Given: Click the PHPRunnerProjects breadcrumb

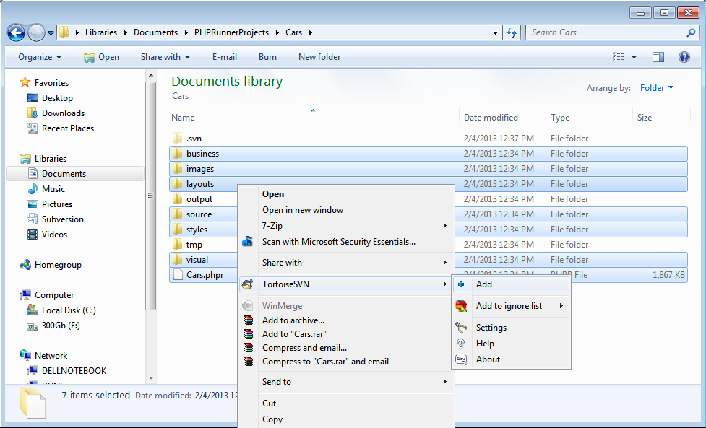Looking at the screenshot, I should click(x=231, y=32).
